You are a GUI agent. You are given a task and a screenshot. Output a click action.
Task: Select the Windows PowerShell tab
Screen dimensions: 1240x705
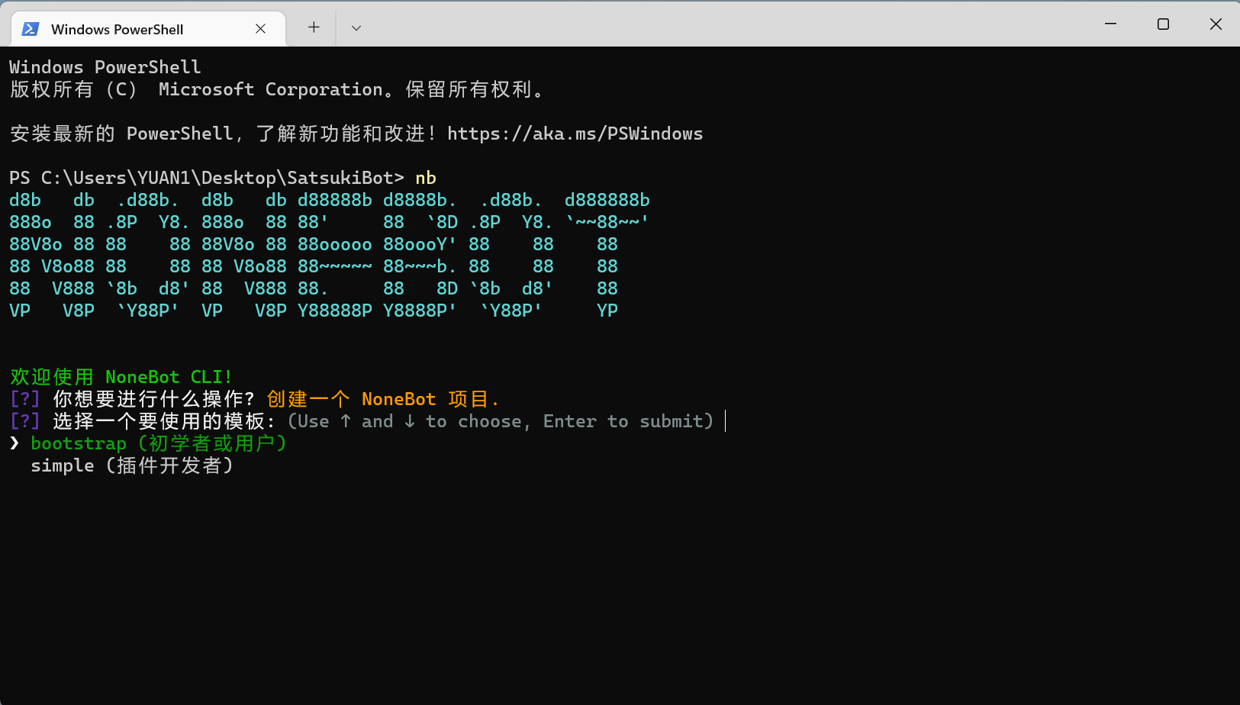click(x=149, y=29)
